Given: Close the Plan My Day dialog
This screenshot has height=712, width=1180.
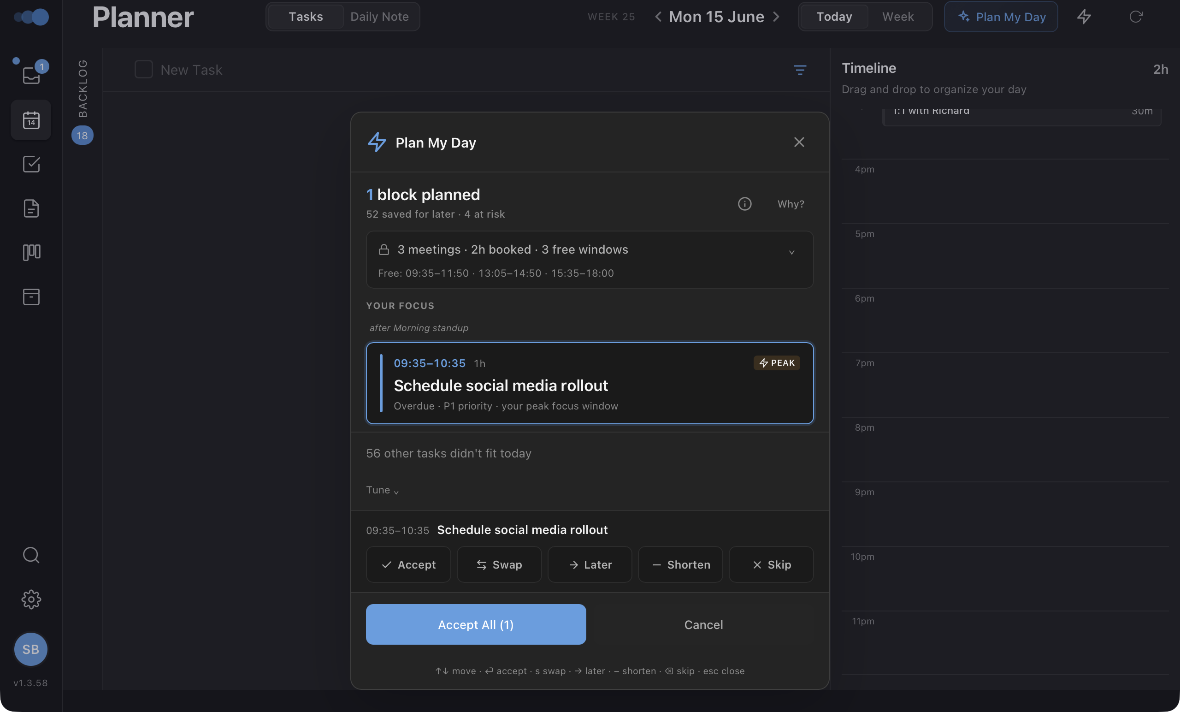Looking at the screenshot, I should click(799, 142).
